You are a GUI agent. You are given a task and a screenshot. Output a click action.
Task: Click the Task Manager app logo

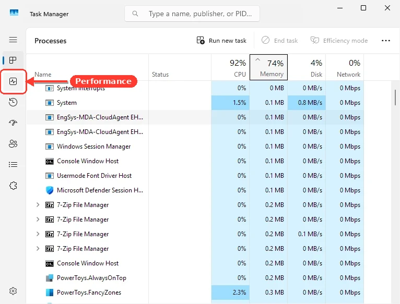click(14, 13)
